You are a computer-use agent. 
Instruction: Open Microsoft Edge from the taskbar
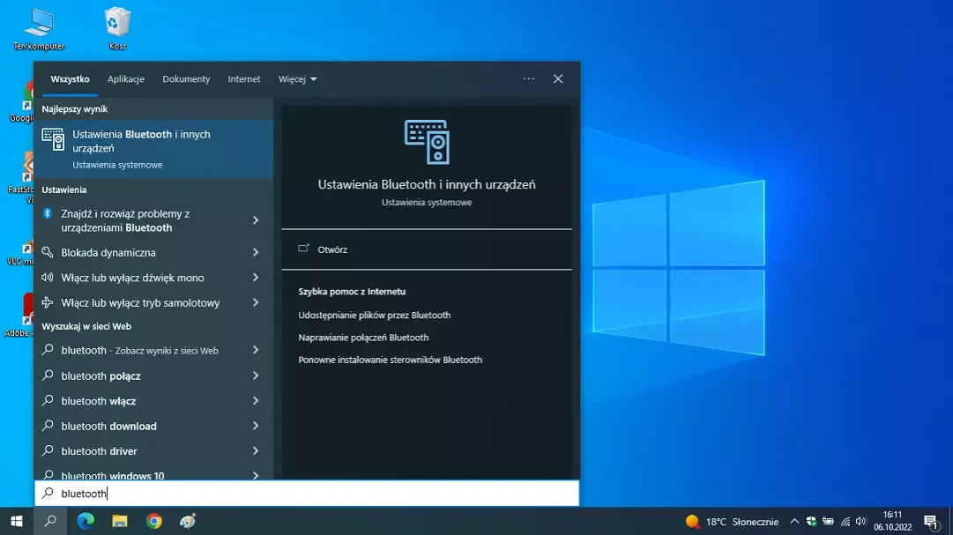pos(85,521)
